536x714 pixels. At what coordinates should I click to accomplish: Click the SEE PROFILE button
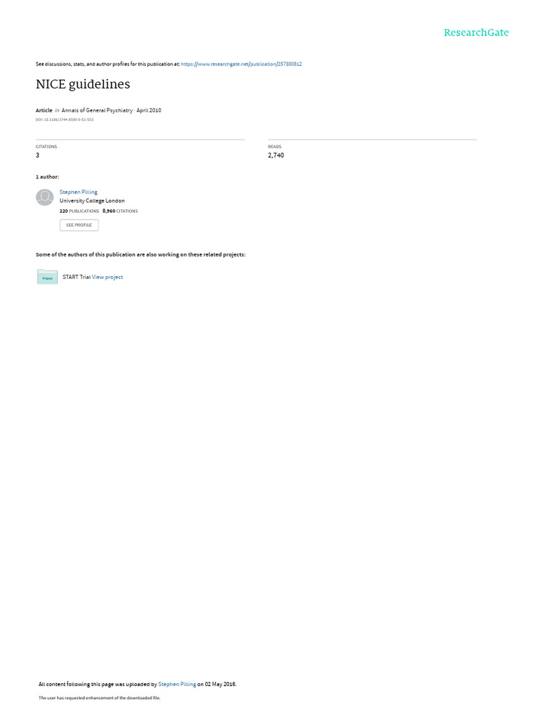79,225
